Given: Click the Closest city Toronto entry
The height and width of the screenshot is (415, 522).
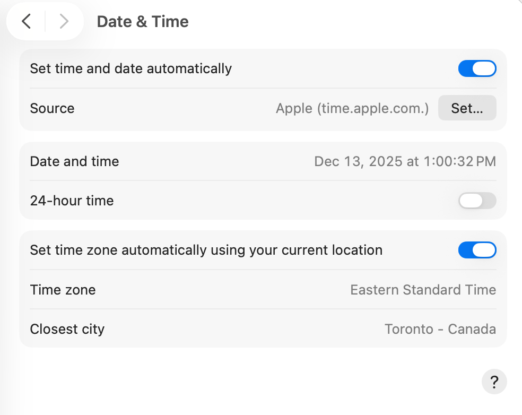Looking at the screenshot, I should 440,329.
